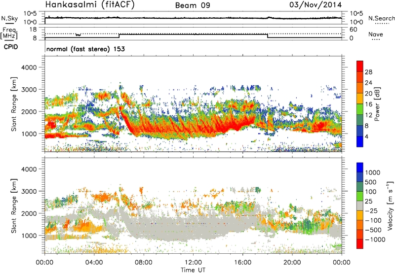Click the 20:00 time tick label
The height and width of the screenshot is (273, 395).
pos(292,263)
